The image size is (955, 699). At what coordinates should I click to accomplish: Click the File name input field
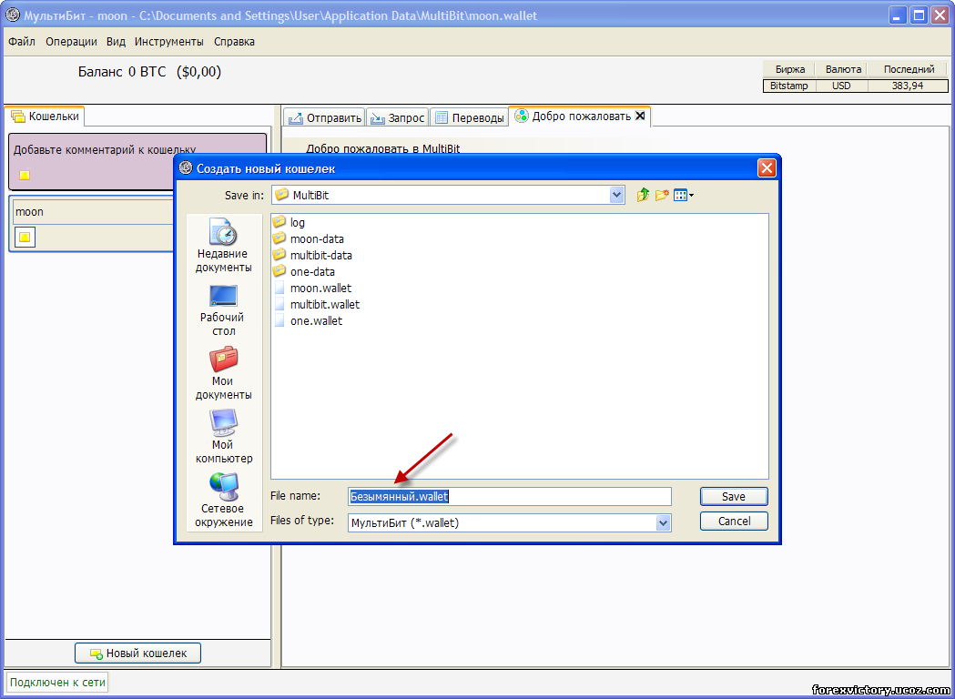click(510, 496)
